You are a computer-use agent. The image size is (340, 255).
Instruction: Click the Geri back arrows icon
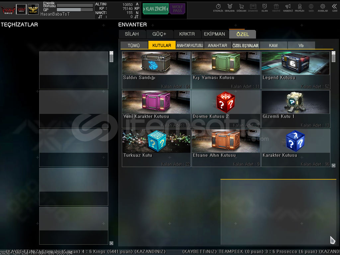334,7
